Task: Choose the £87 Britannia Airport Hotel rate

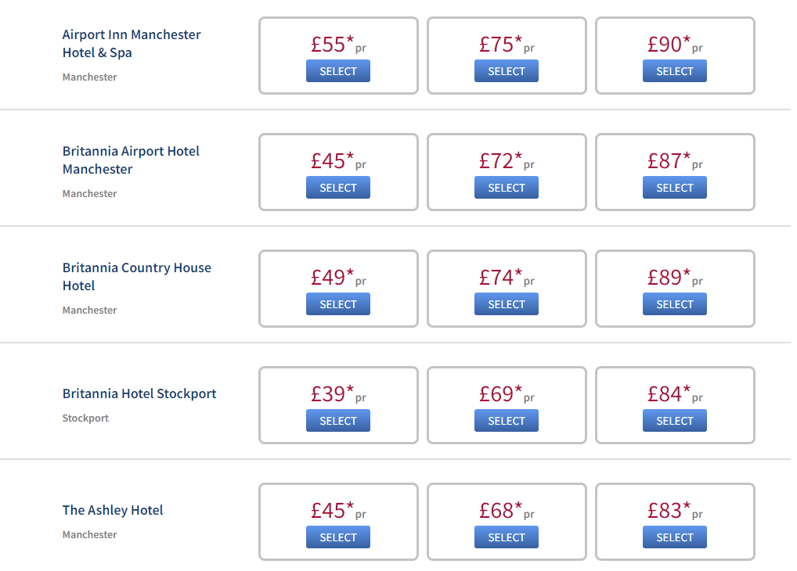Action: 675,188
